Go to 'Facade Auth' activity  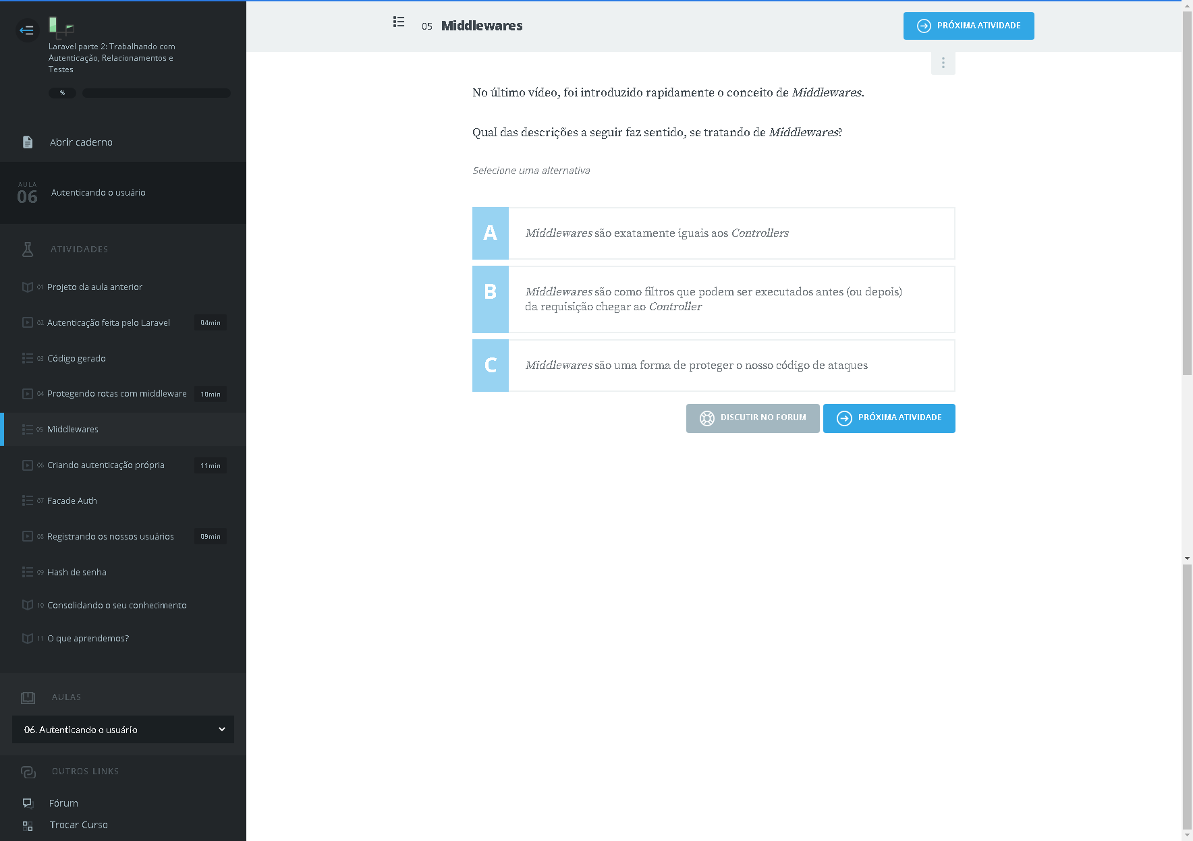[72, 501]
